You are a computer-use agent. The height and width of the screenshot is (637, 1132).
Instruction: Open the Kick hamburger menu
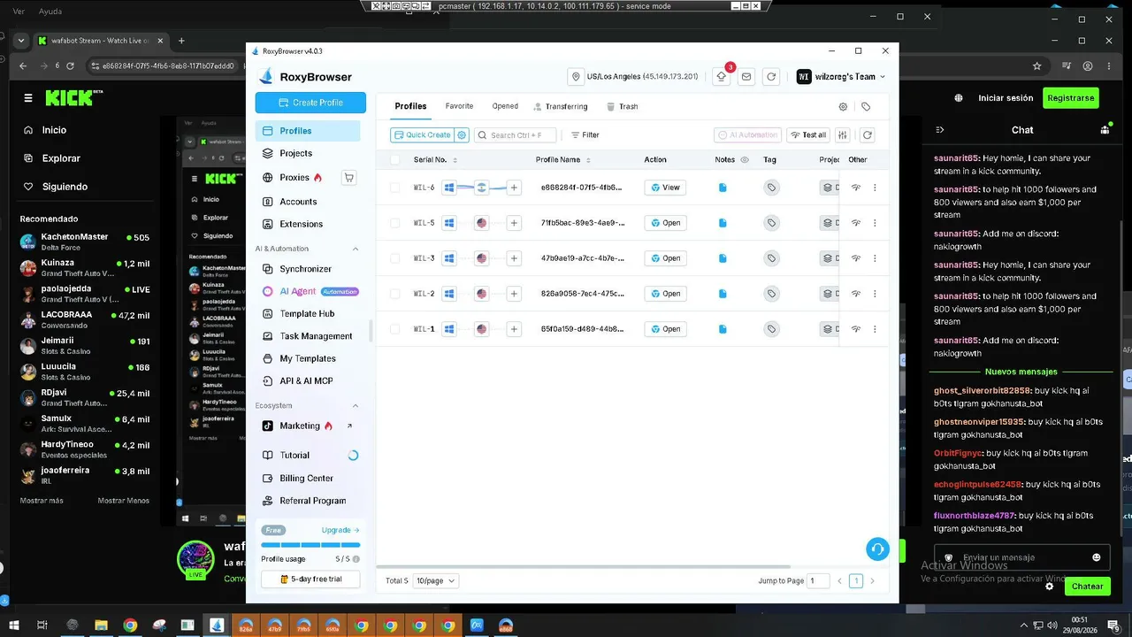[x=28, y=98]
